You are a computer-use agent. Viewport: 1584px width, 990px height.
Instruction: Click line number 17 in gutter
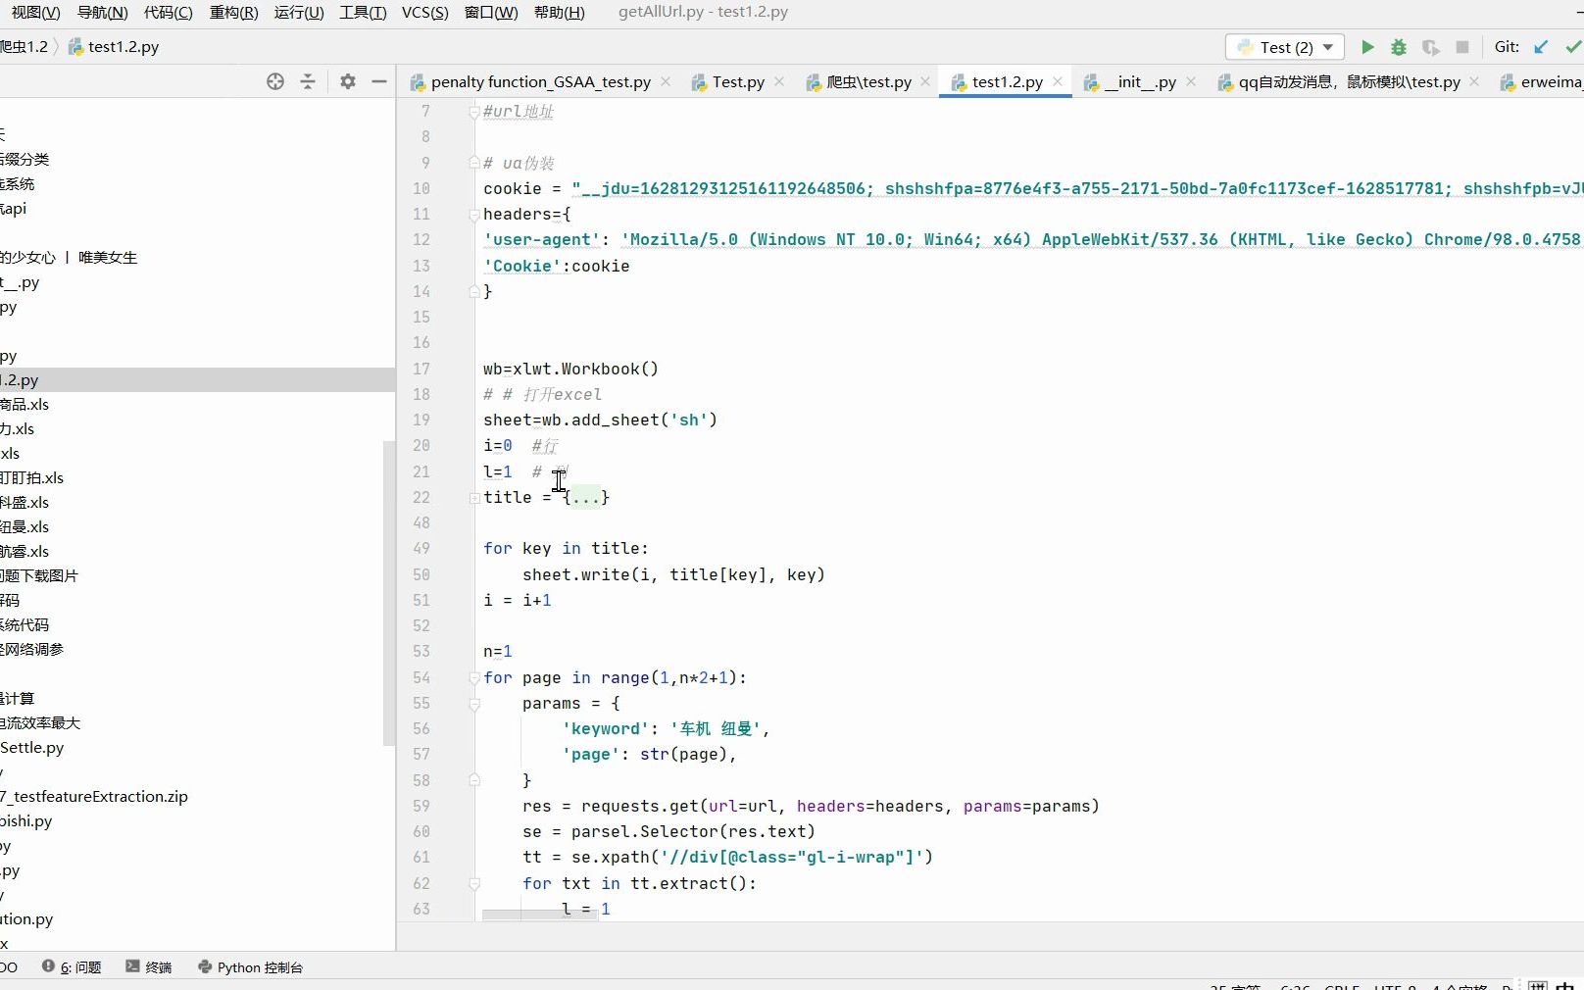coord(421,370)
